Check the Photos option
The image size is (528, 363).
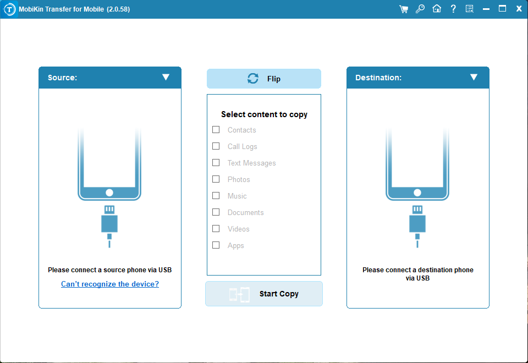tap(216, 179)
